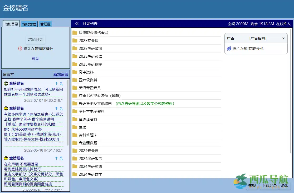294x193 pixels.
Task: Switch to the 增加数据 tab
Action: click(29, 24)
